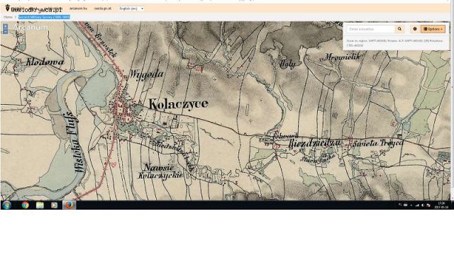Open Windows Explorer folder icon in taskbar
The image size is (454, 255).
pyautogui.click(x=40, y=205)
